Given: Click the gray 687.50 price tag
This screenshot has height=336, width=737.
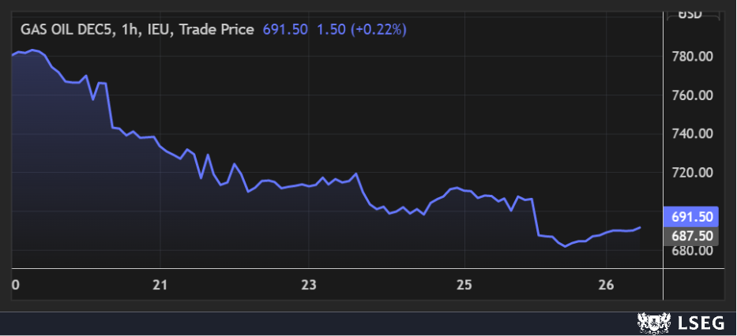Looking at the screenshot, I should (692, 236).
